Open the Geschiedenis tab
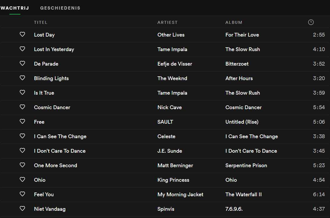 point(60,8)
